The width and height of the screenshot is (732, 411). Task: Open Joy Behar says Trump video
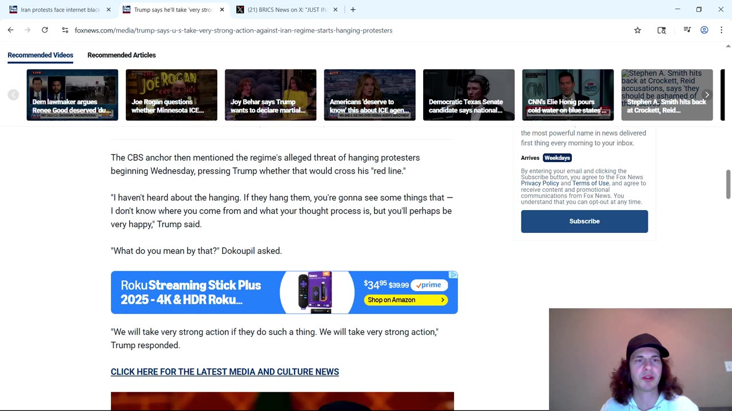point(270,95)
